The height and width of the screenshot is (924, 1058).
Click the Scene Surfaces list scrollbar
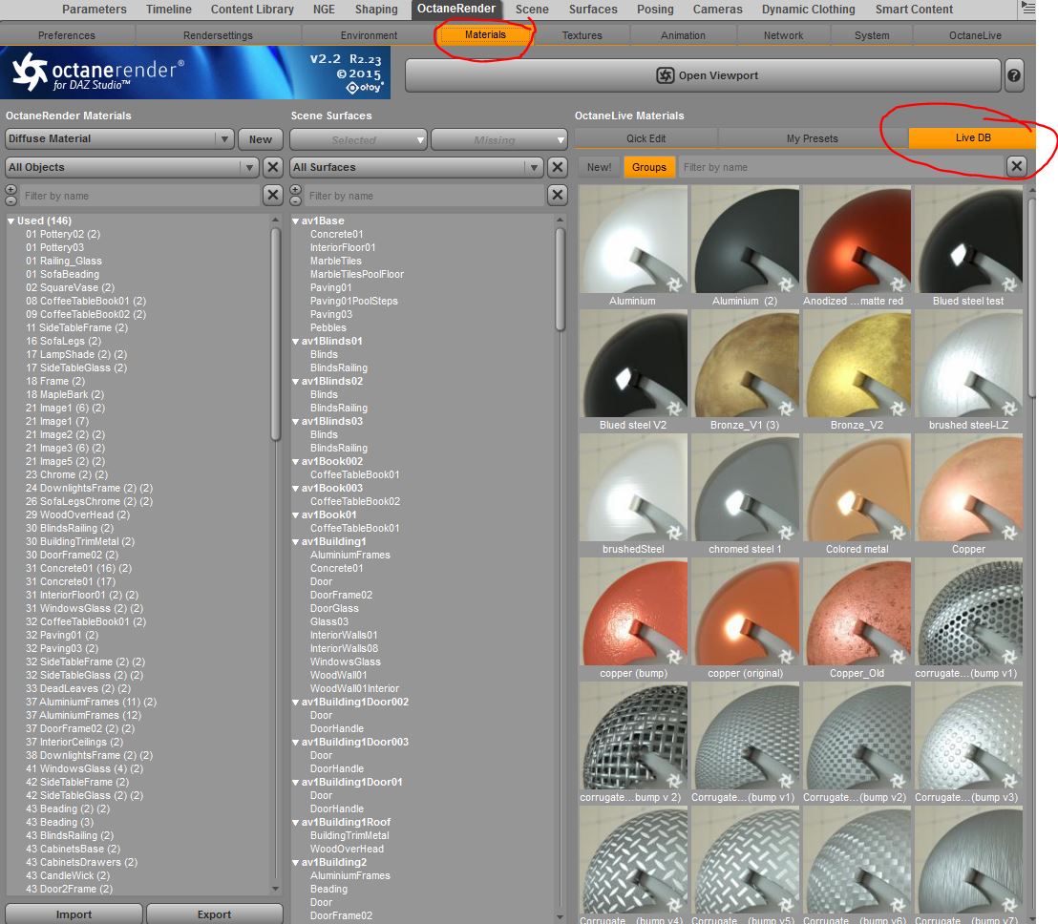pos(561,280)
